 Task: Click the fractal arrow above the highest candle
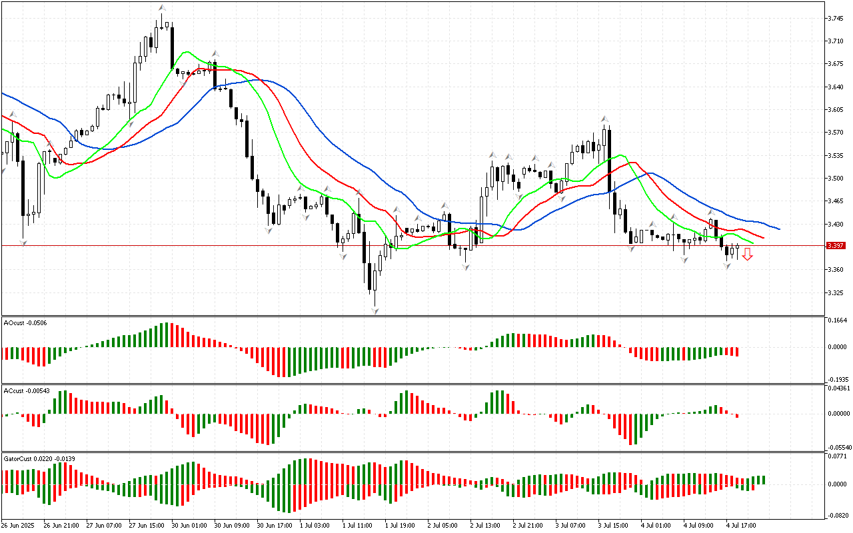(x=162, y=8)
